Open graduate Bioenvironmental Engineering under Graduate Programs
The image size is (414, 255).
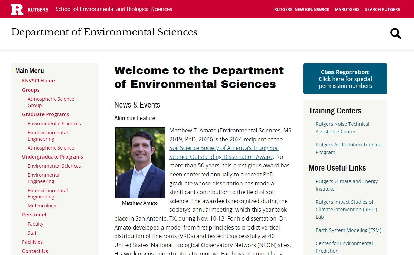point(48,136)
